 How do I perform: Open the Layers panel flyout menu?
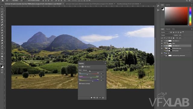click(x=192, y=29)
